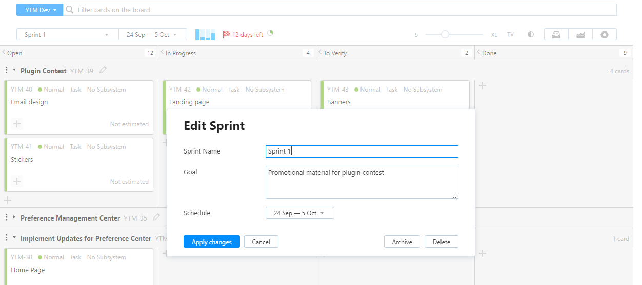Click the card size slider handle
Image resolution: width=642 pixels, height=285 pixels.
445,35
